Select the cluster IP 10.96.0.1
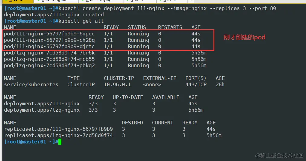The height and width of the screenshot is (161, 306). 117,85
